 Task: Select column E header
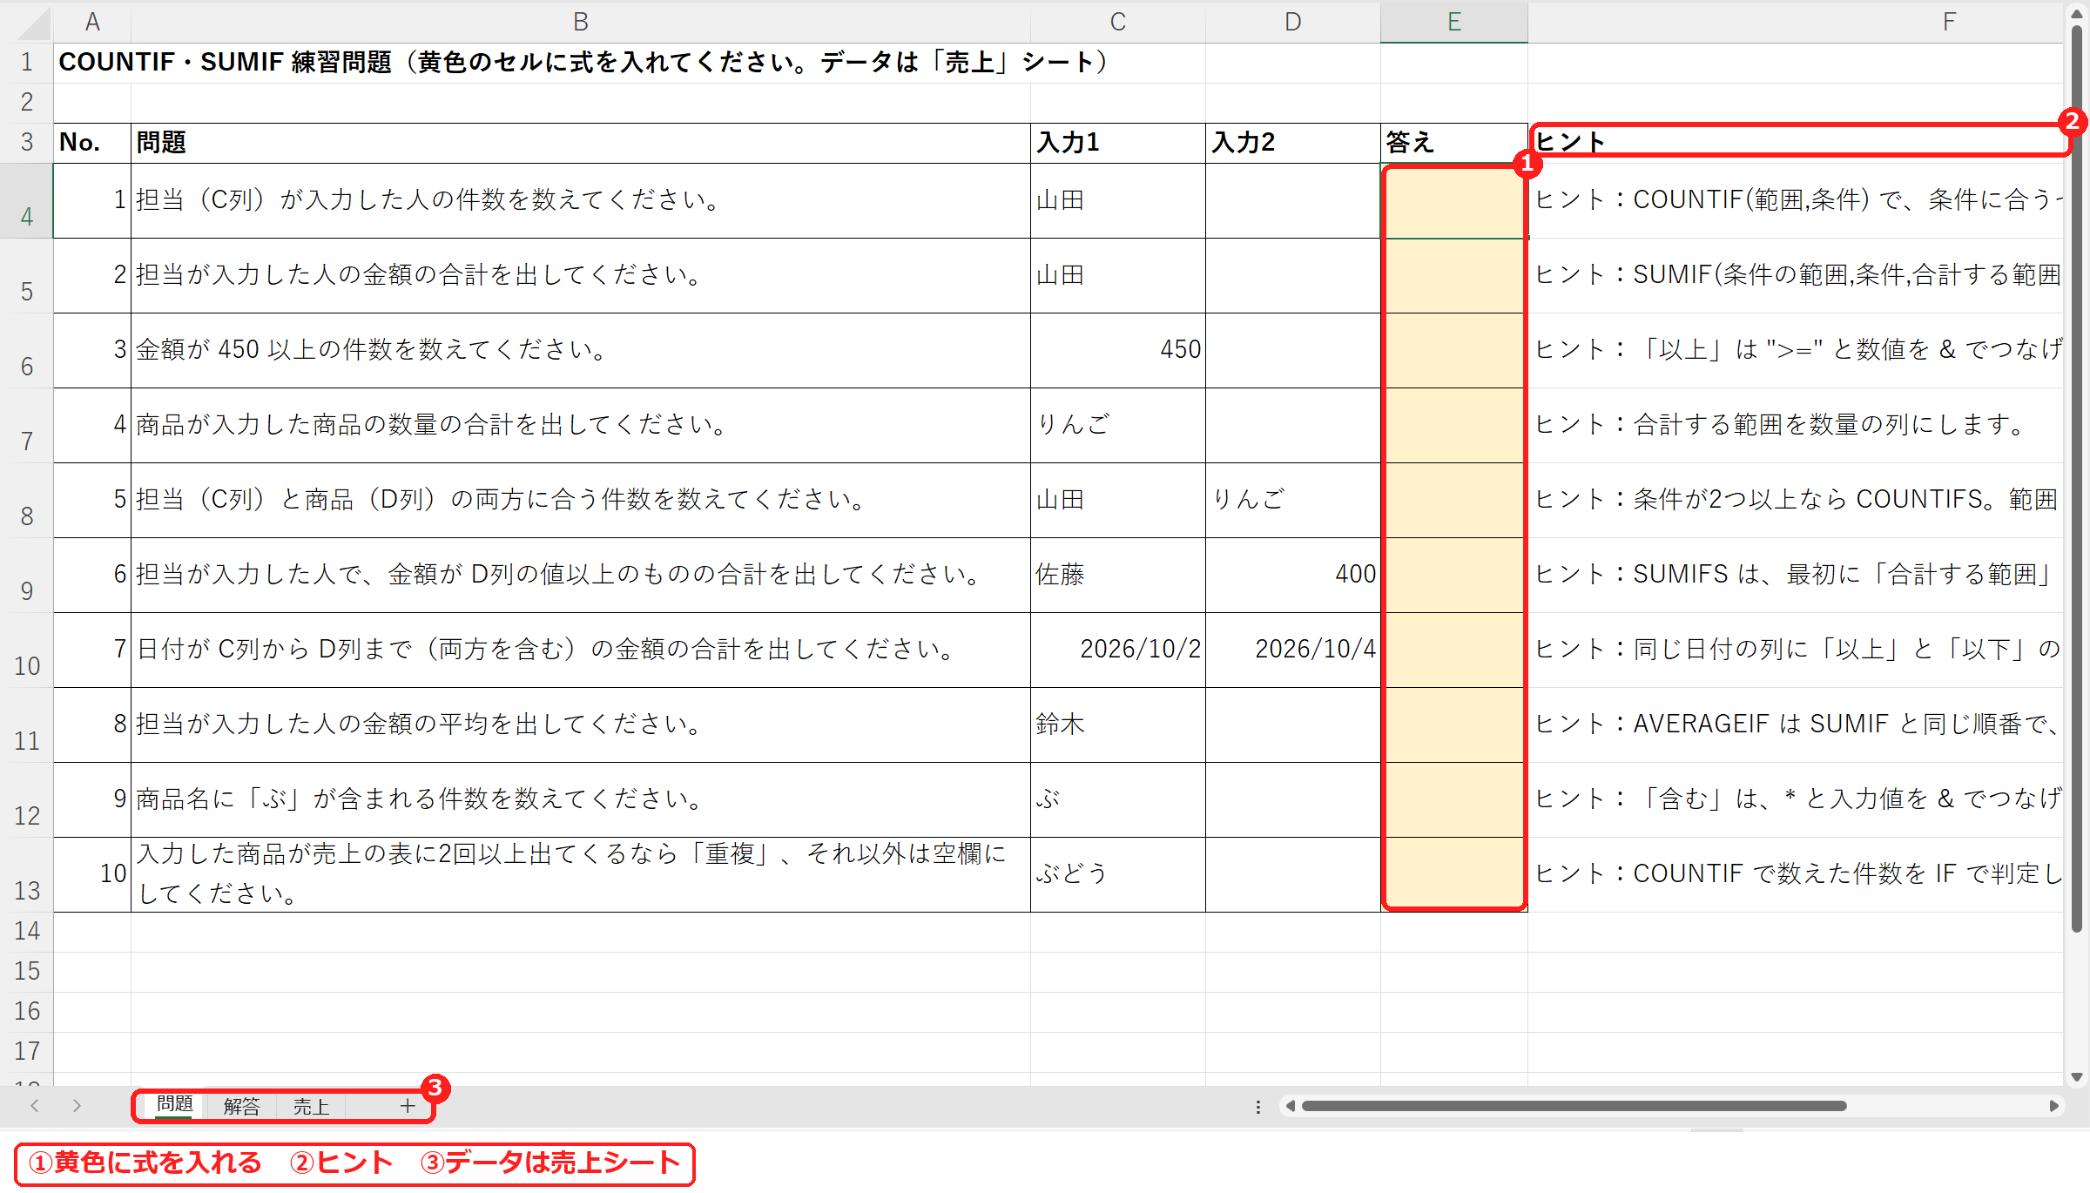[x=1453, y=23]
